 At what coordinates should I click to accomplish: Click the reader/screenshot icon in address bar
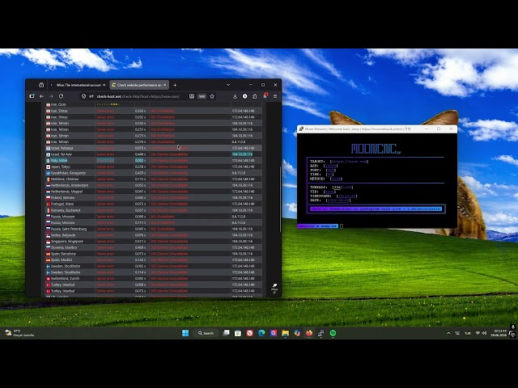coord(192,96)
